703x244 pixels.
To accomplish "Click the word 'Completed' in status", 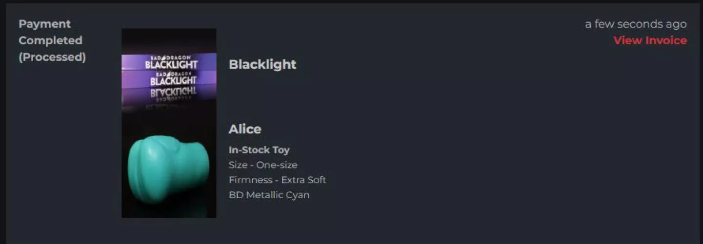I will (x=50, y=40).
